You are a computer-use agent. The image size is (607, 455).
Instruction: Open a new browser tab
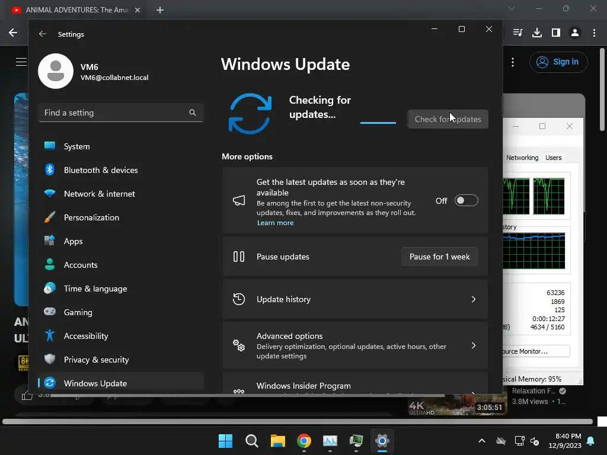click(160, 10)
